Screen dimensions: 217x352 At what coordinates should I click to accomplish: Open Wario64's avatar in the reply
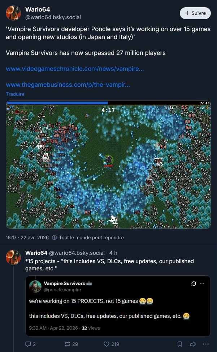coord(13,257)
